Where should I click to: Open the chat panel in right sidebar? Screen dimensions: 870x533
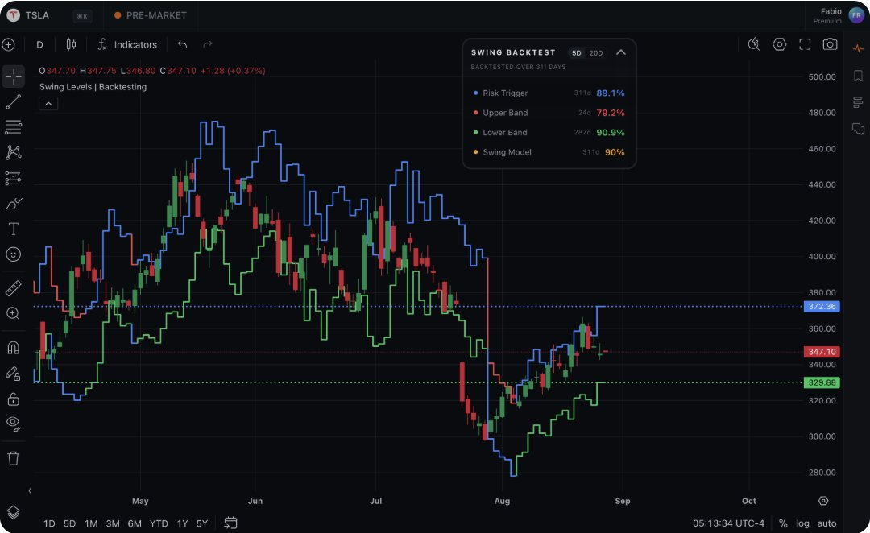858,129
